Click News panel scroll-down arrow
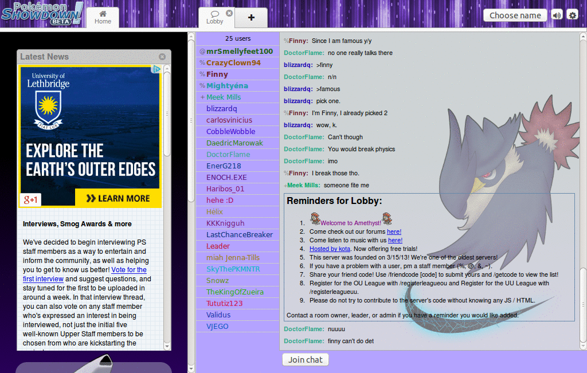587x373 pixels. [x=167, y=347]
